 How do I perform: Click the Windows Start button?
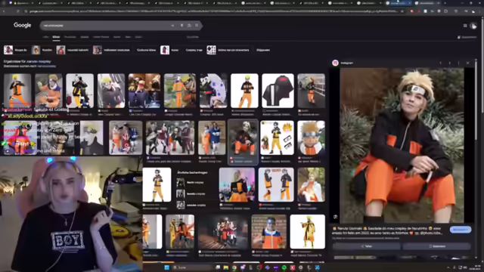tap(166, 267)
